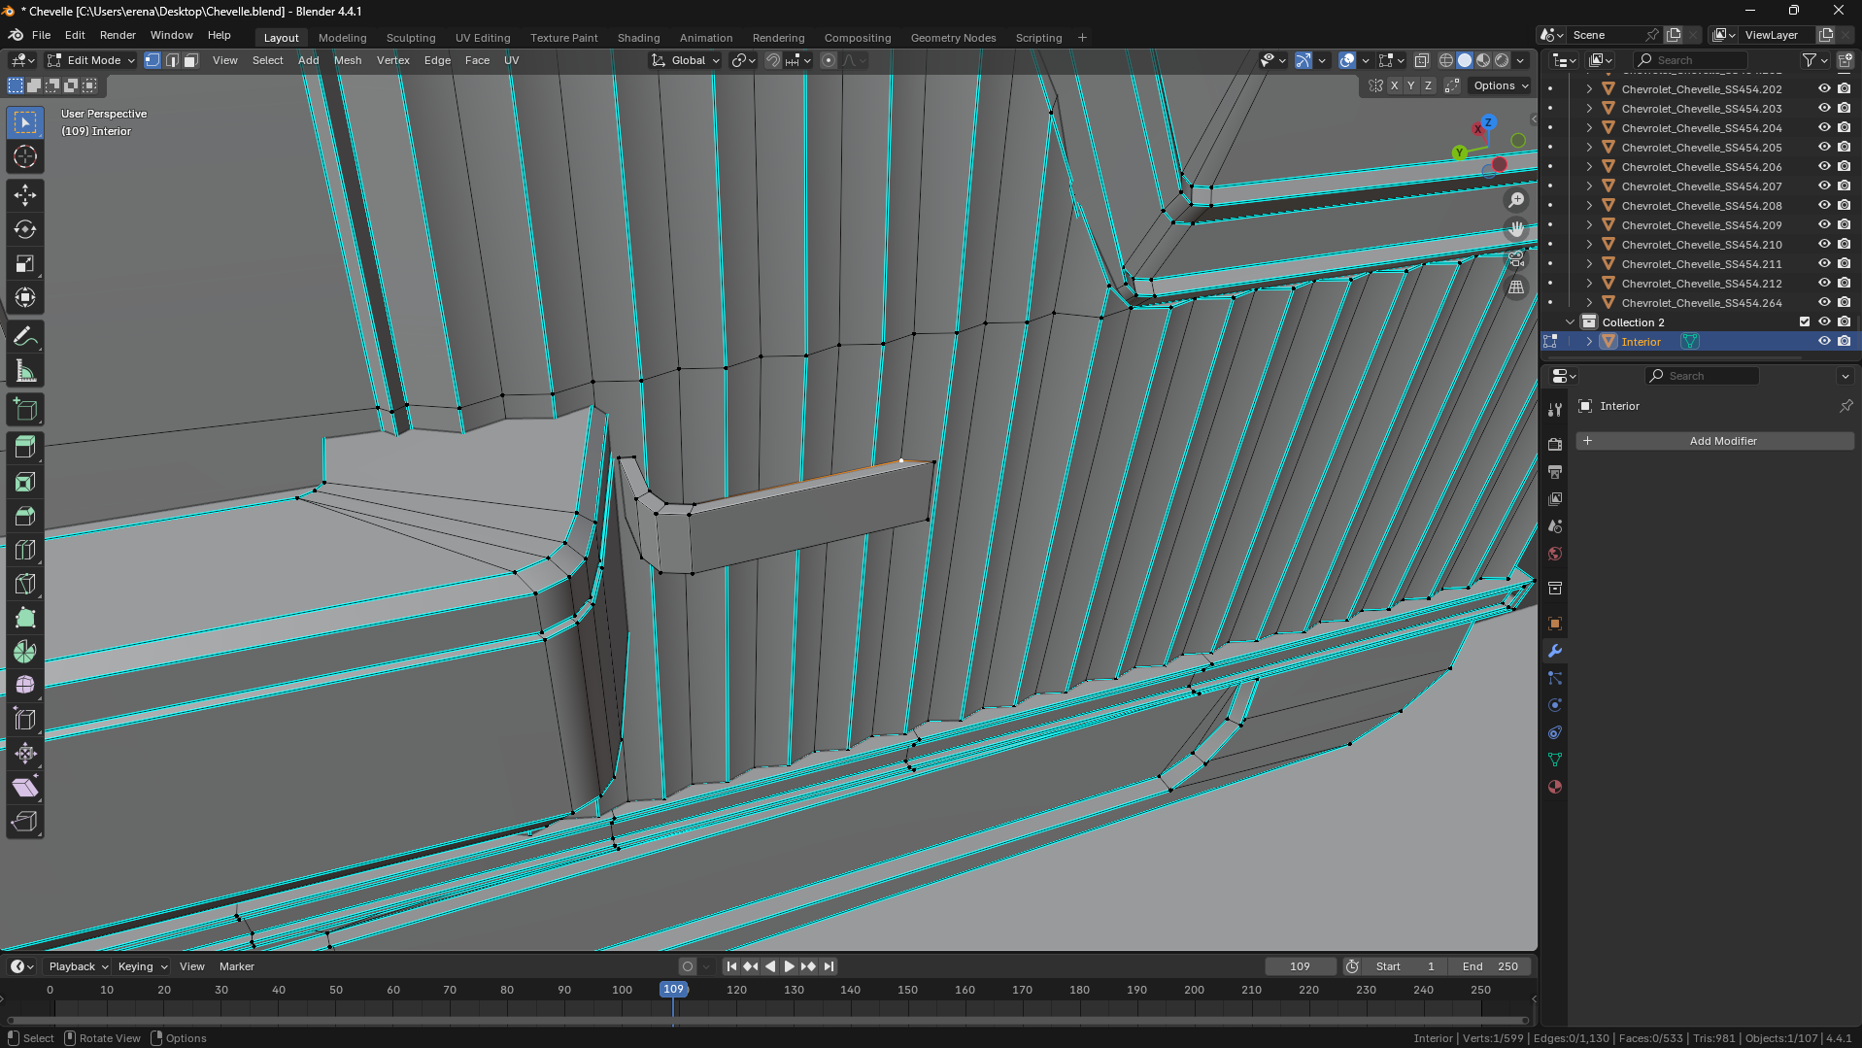Jump to the timeline start frame

[731, 966]
